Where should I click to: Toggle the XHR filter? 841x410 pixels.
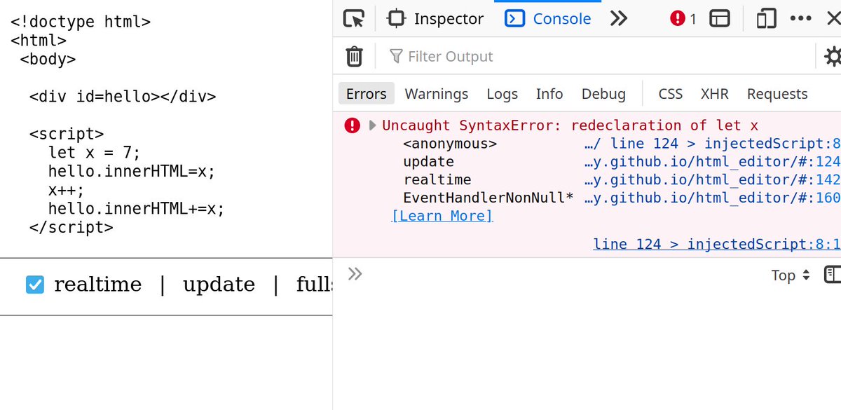click(x=715, y=94)
